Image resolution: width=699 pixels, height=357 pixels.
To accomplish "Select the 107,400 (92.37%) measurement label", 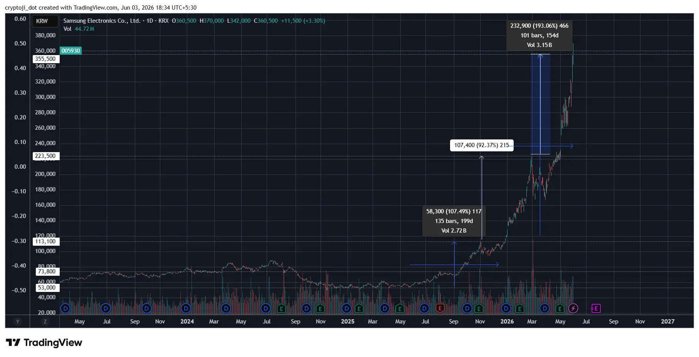I will [x=482, y=145].
